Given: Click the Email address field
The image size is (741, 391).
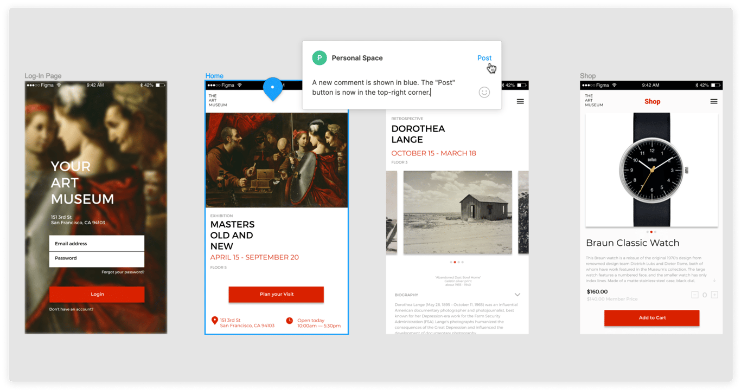Looking at the screenshot, I should [x=97, y=244].
